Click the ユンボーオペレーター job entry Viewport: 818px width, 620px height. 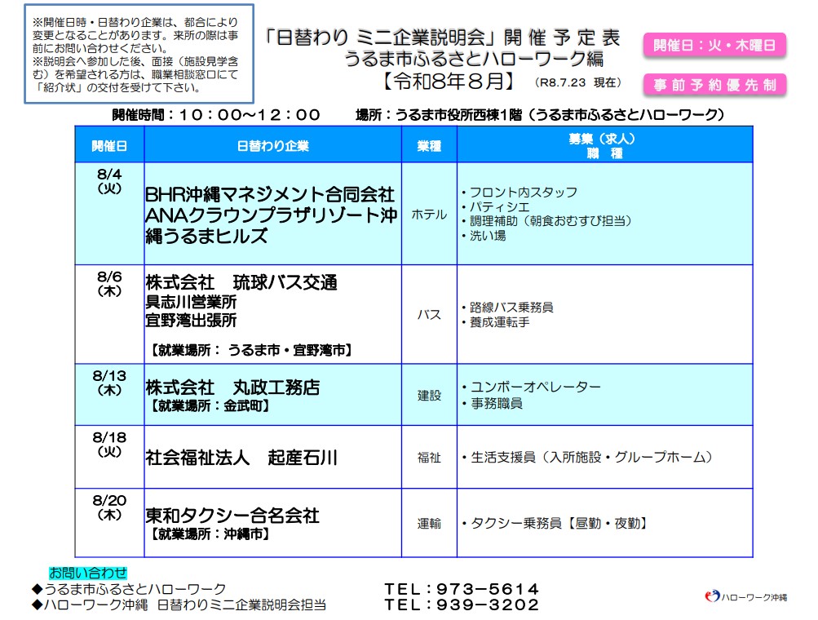tap(532, 387)
